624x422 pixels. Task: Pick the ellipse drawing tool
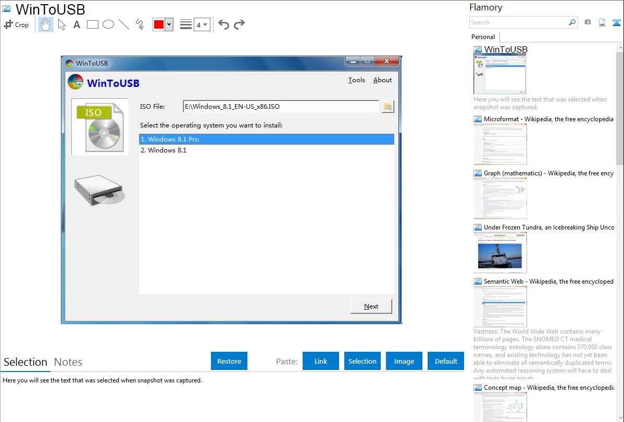(x=108, y=24)
